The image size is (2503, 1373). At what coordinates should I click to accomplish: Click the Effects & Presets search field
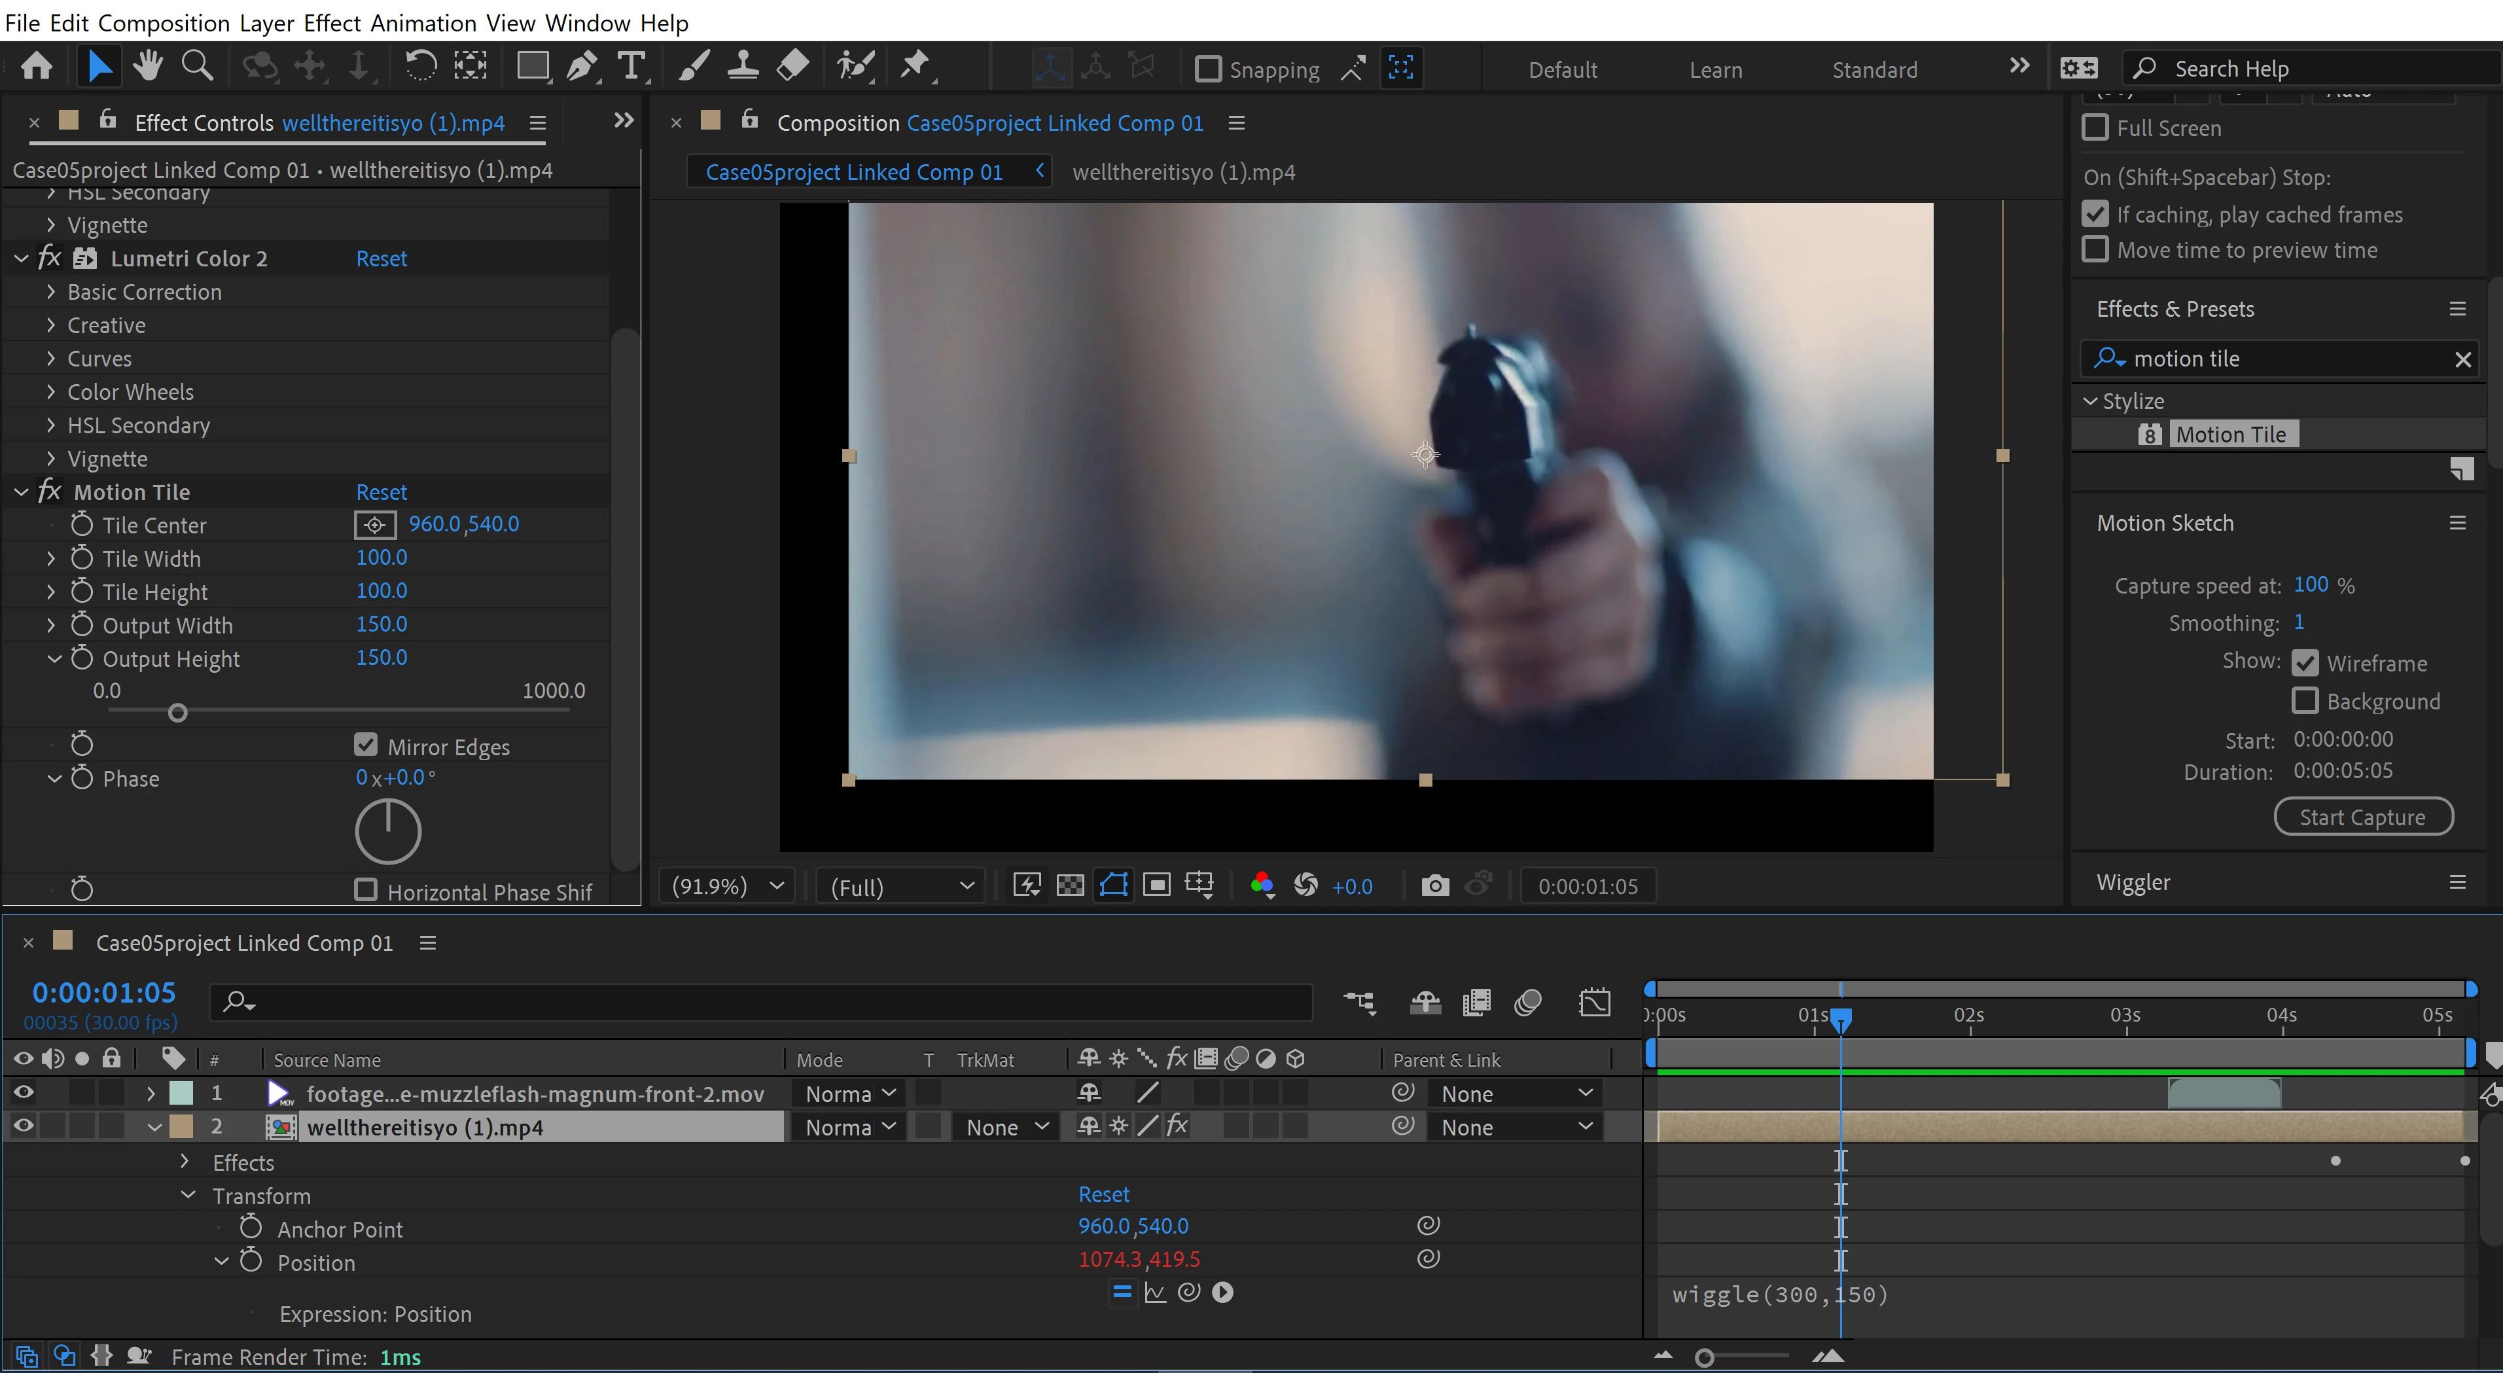click(2283, 359)
